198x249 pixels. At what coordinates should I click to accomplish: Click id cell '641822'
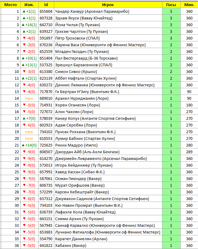[46, 246]
